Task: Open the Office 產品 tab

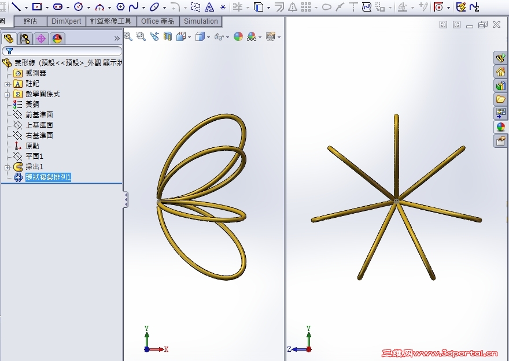Action: click(x=158, y=21)
